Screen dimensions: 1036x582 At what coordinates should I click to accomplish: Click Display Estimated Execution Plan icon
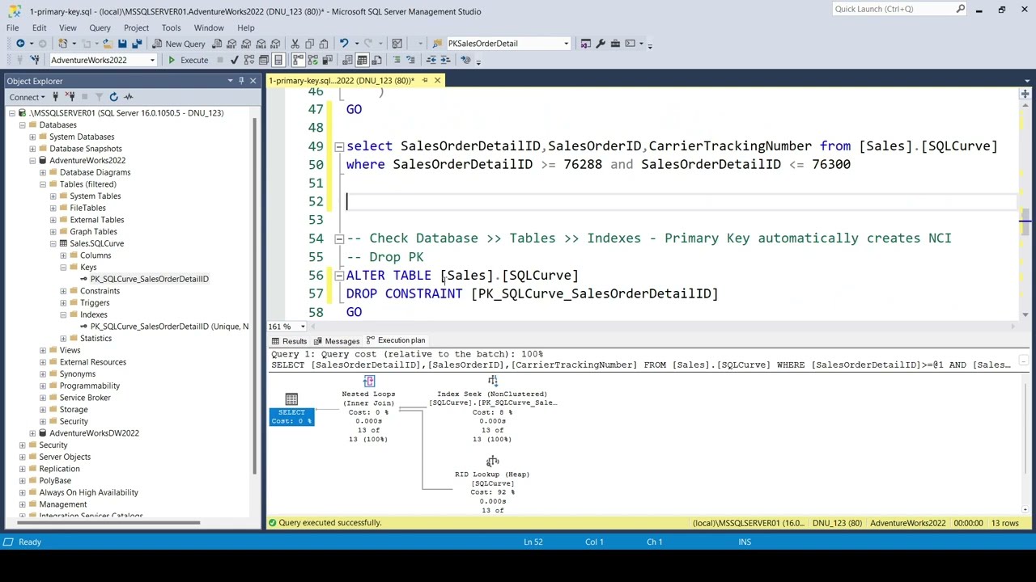249,60
